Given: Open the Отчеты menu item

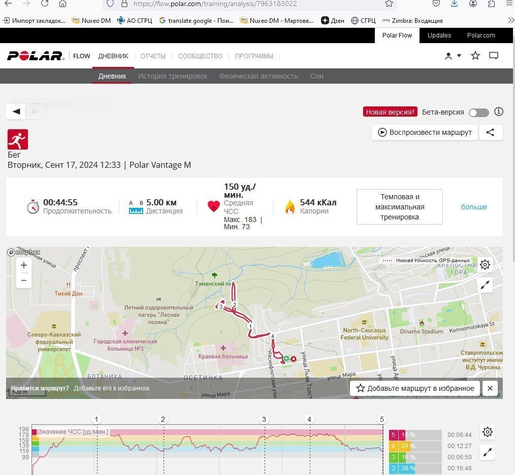Looking at the screenshot, I should pos(153,56).
